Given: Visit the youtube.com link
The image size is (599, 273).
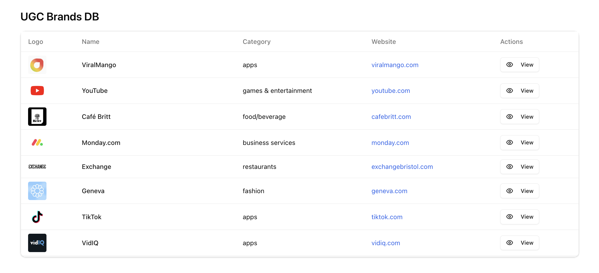Looking at the screenshot, I should coord(390,91).
